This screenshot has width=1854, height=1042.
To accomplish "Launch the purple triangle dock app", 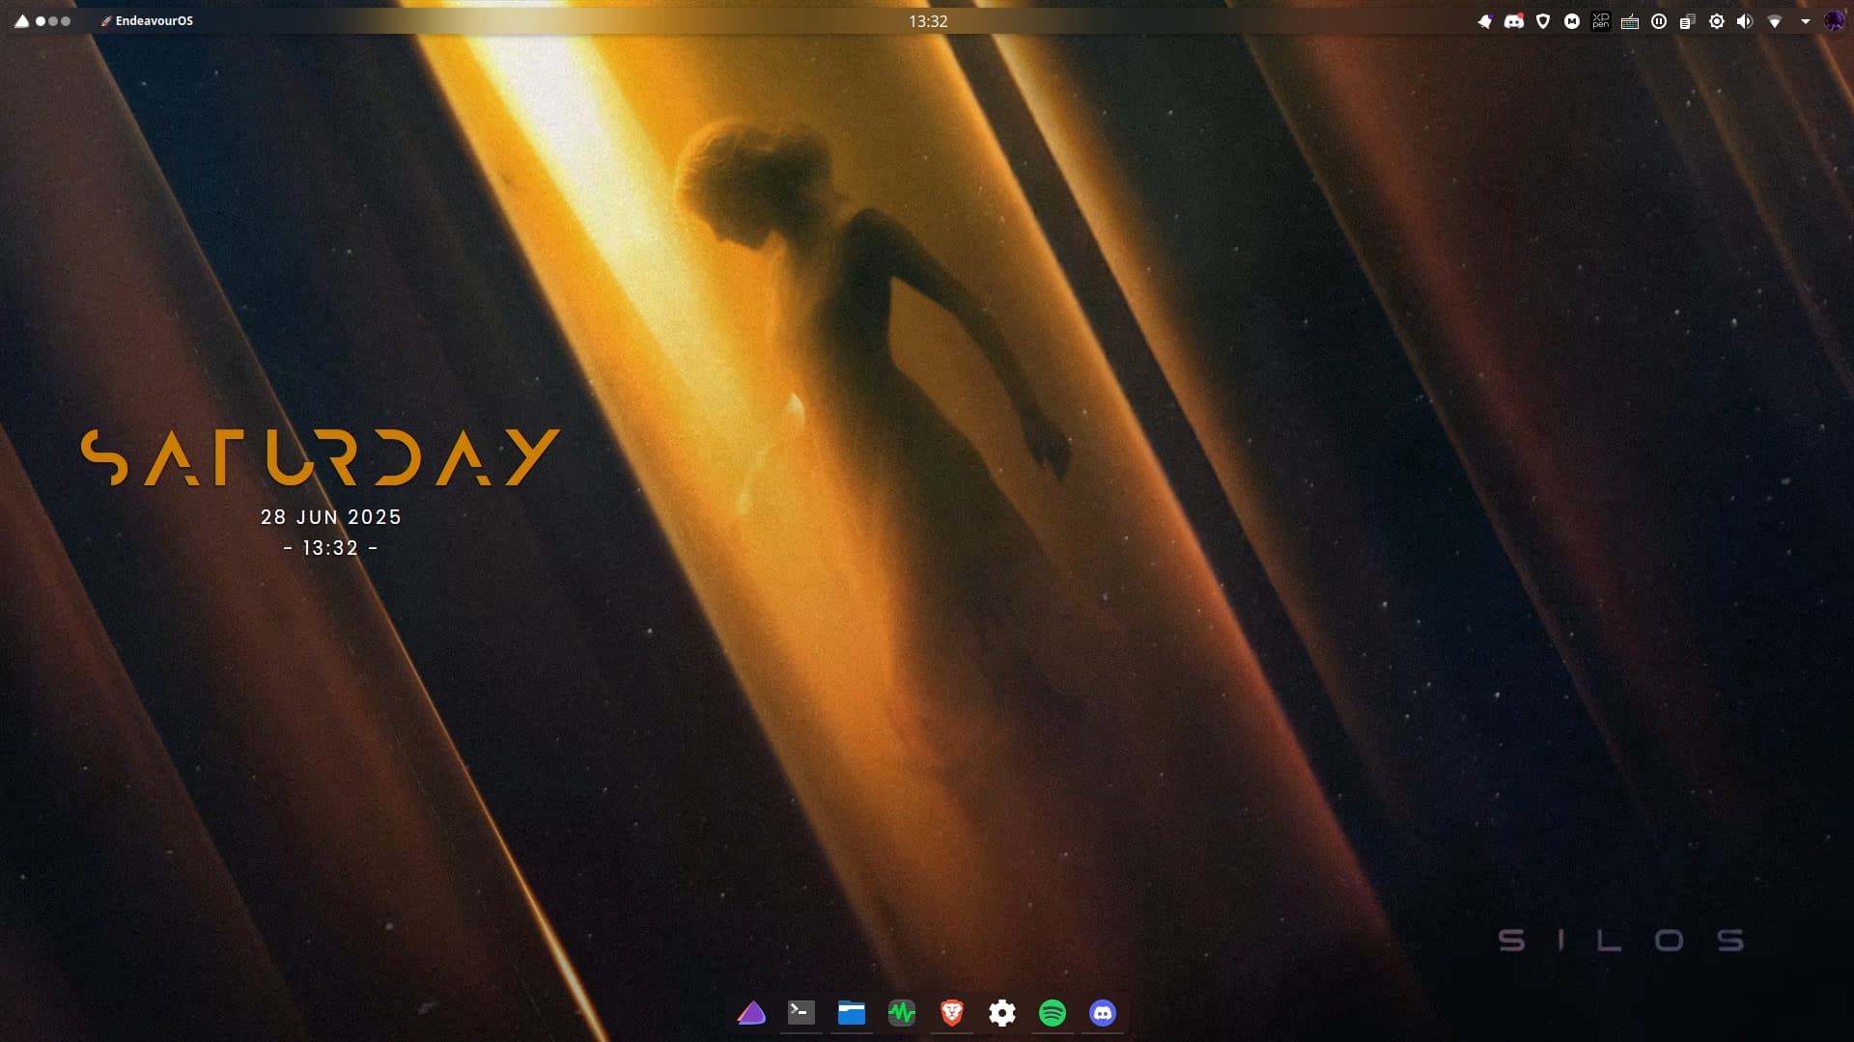I will tap(751, 1012).
